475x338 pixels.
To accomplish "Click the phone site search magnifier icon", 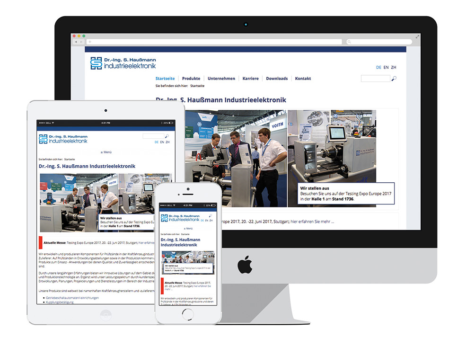I will pos(210,216).
